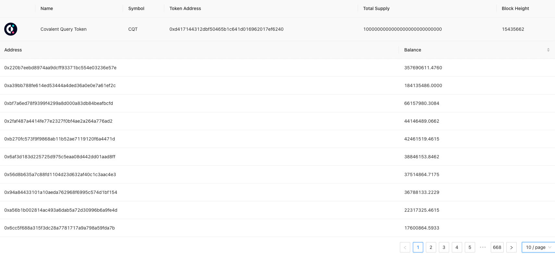The width and height of the screenshot is (555, 257).
Task: Go to page 2
Action: 431,247
